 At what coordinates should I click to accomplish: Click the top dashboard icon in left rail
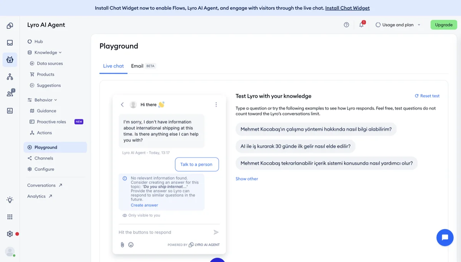tap(10, 26)
